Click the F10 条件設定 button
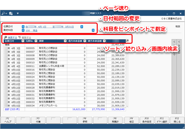 pyautogui.click(x=147, y=120)
